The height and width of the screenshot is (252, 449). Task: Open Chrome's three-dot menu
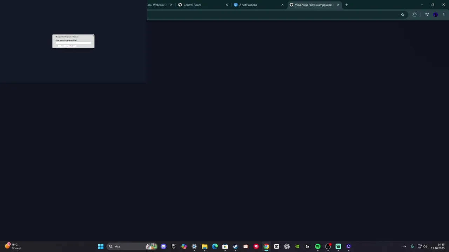(444, 15)
